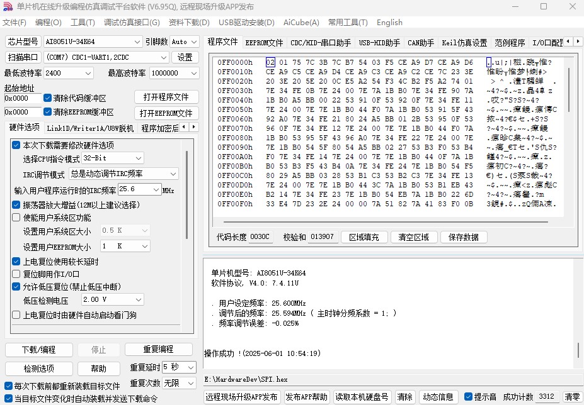The image size is (584, 405).
Task: Click the 远程现场升级APP发布 button
Action: (x=241, y=397)
